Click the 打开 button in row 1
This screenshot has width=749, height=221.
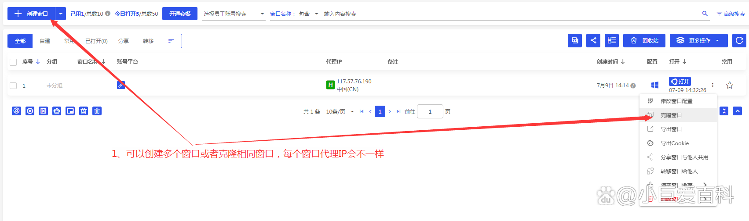pyautogui.click(x=680, y=82)
